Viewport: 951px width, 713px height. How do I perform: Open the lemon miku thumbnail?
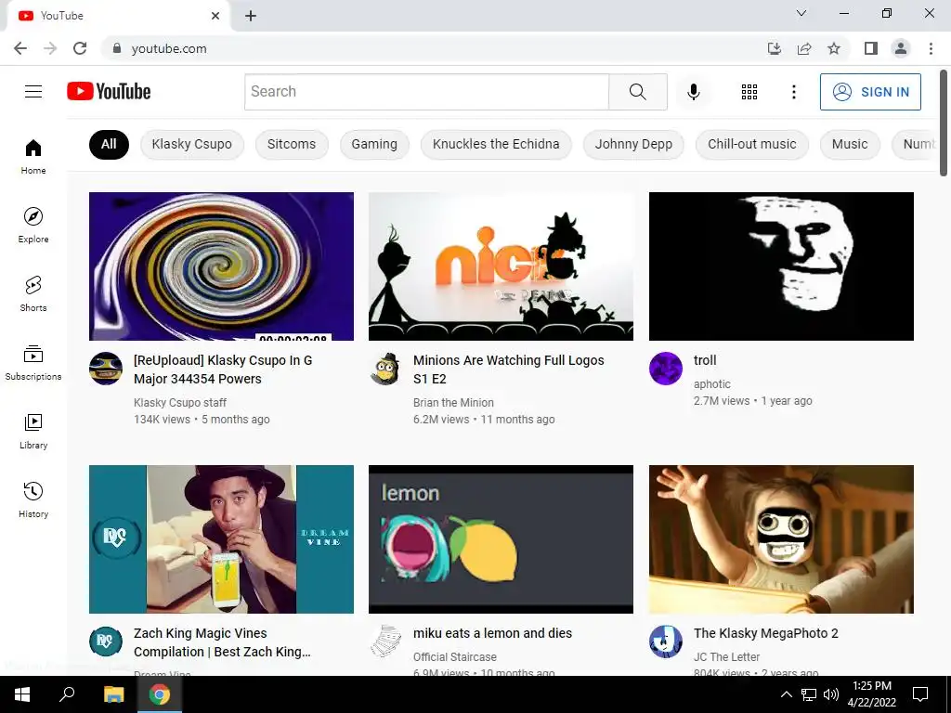click(501, 539)
